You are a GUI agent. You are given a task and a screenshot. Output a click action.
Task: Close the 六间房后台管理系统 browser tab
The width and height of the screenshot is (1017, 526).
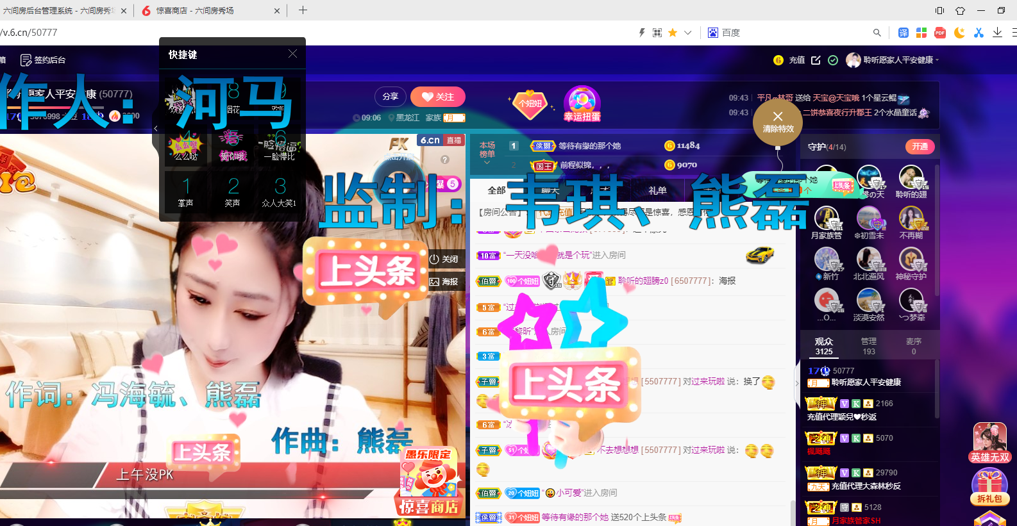click(x=124, y=11)
